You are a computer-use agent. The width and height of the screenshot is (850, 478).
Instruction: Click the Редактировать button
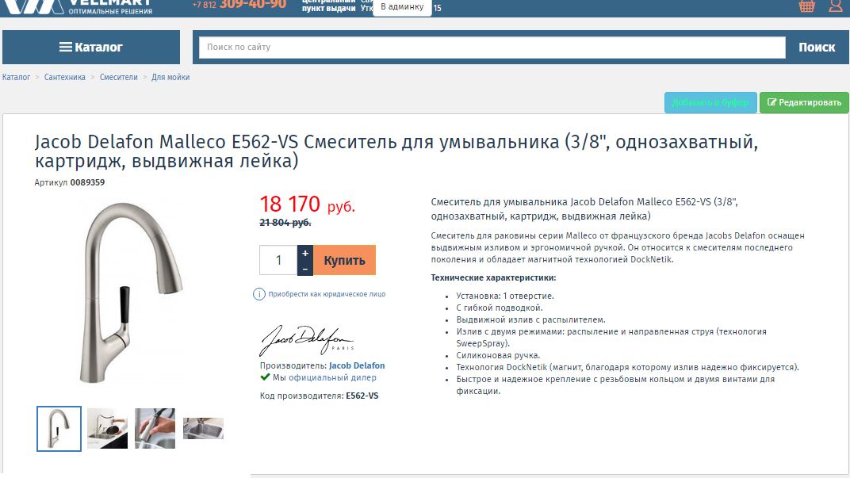804,102
